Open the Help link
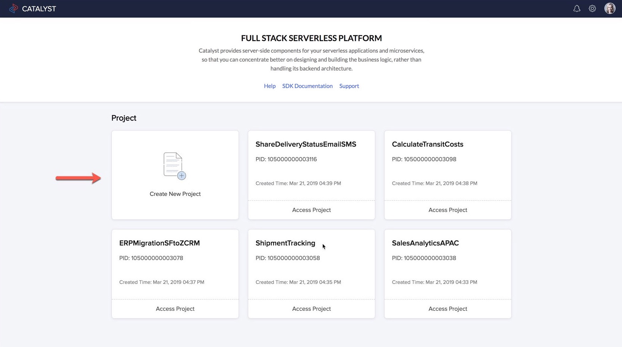 click(x=269, y=86)
